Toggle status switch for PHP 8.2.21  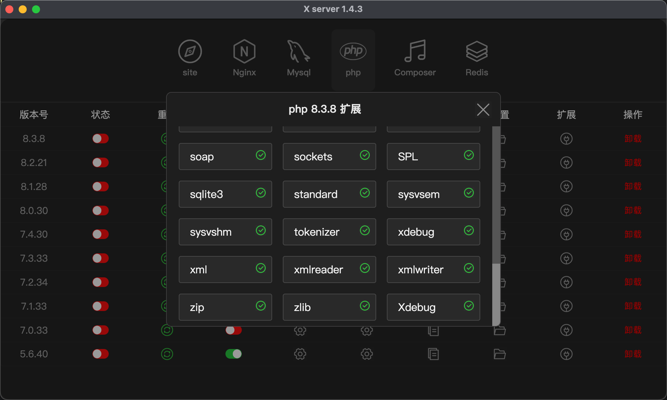point(100,163)
